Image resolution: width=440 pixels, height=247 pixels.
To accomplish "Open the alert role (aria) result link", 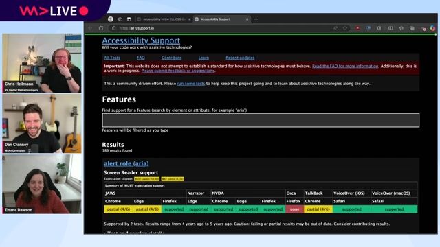I will click(126, 163).
